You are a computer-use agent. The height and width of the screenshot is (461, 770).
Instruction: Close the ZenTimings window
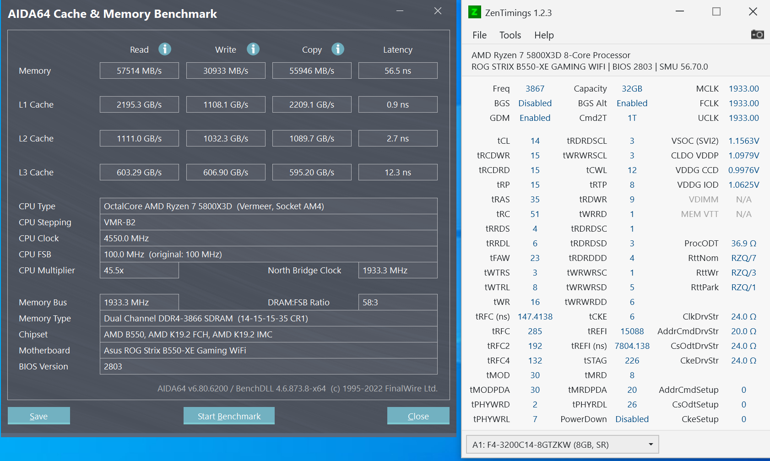[x=753, y=12]
